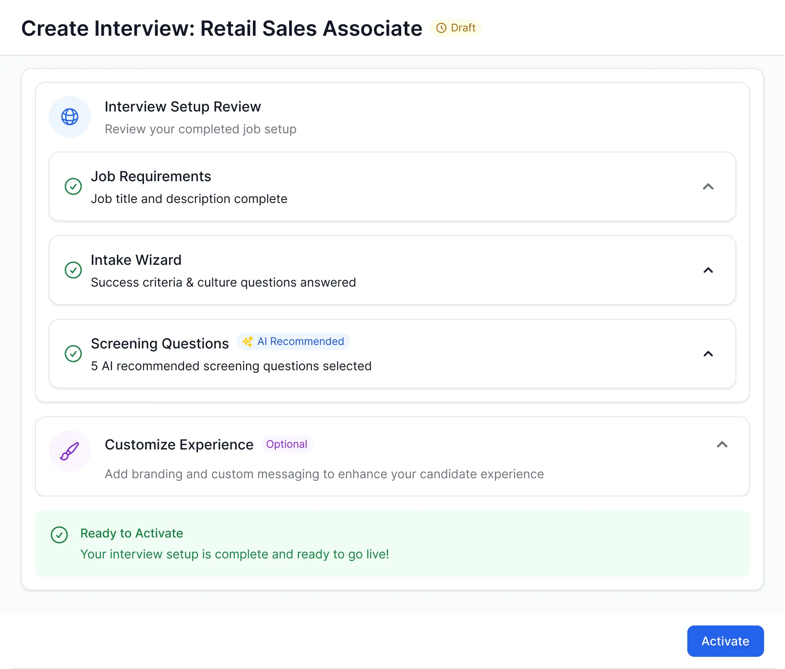This screenshot has height=669, width=785.
Task: Click the green checkmark icon for Intake Wizard
Action: click(73, 270)
